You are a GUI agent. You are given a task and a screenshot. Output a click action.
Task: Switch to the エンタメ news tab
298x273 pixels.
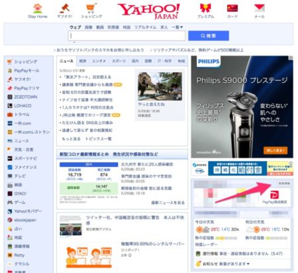click(99, 61)
